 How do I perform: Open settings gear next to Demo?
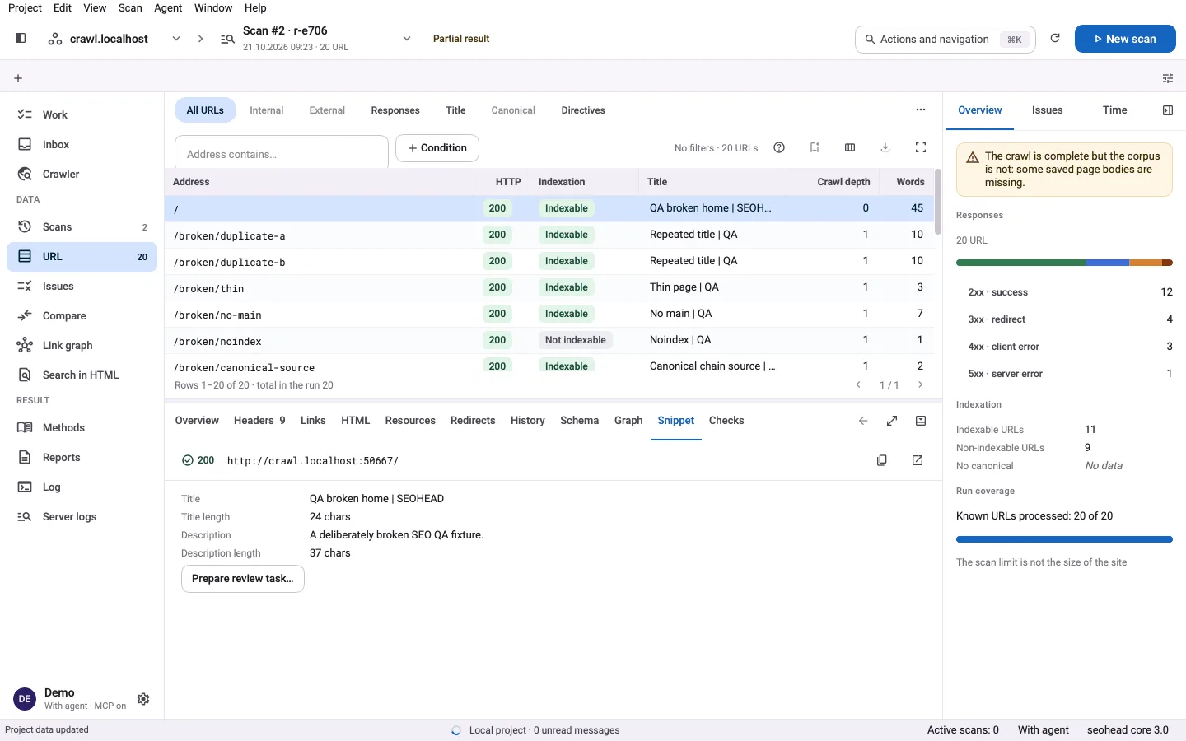point(143,699)
